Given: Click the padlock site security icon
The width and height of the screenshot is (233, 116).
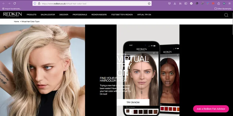Looking at the screenshot, I should tap(39, 3).
